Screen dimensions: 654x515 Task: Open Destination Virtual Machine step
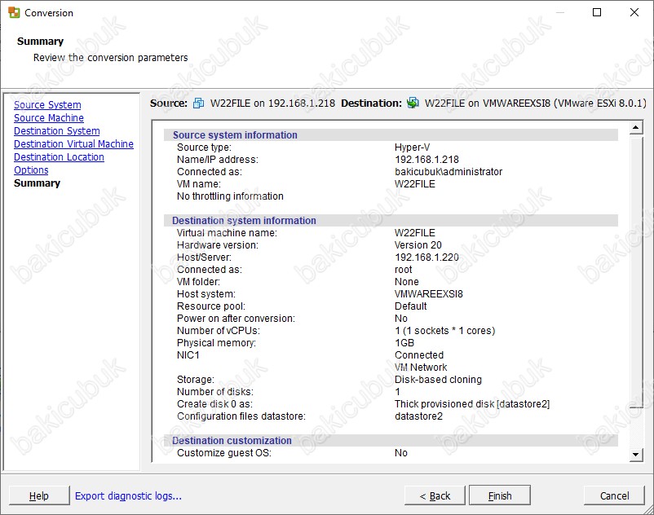74,143
